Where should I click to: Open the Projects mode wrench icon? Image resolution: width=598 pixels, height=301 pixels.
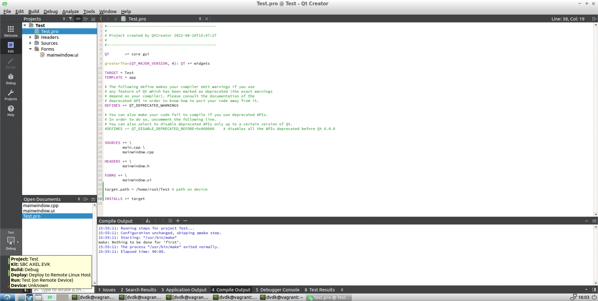[x=10, y=94]
